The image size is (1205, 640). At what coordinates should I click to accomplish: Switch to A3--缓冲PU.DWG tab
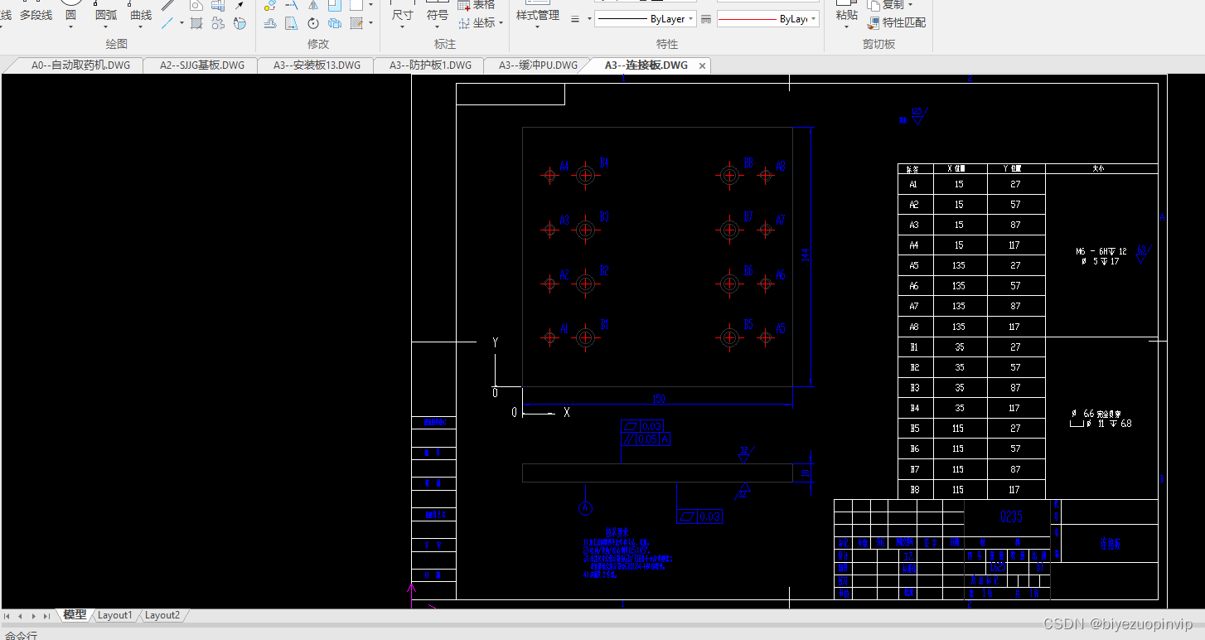pyautogui.click(x=538, y=65)
